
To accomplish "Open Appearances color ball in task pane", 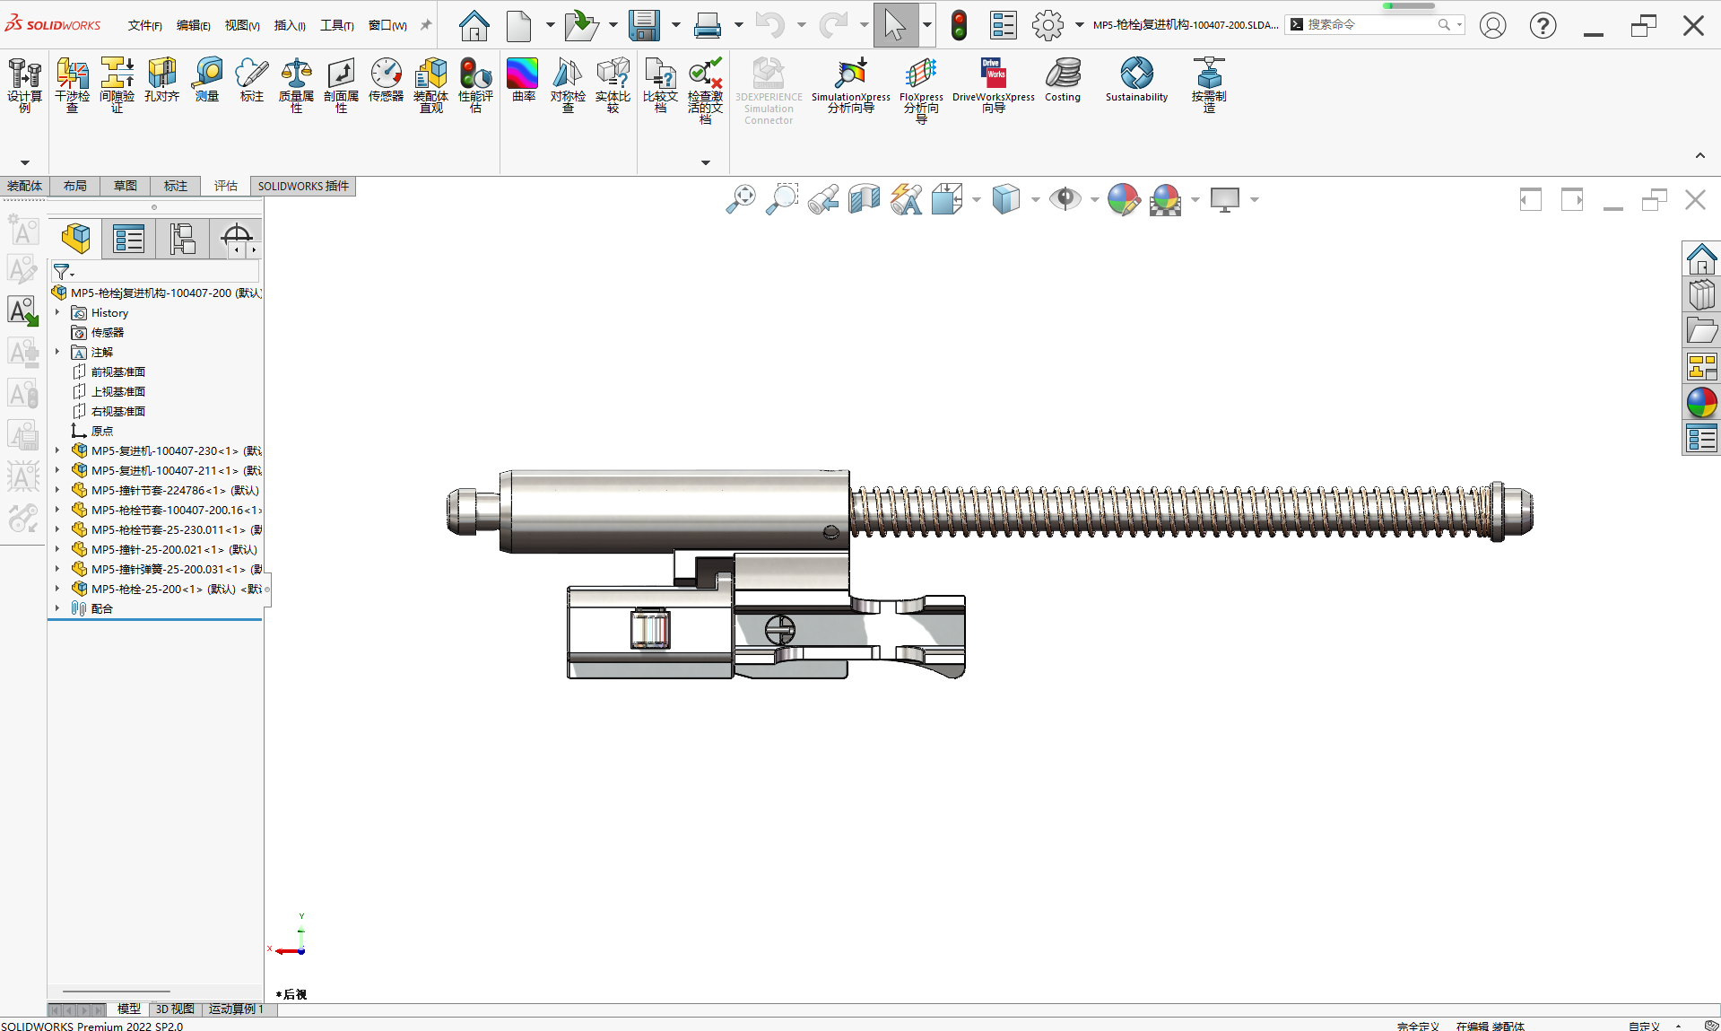I will pyautogui.click(x=1701, y=403).
